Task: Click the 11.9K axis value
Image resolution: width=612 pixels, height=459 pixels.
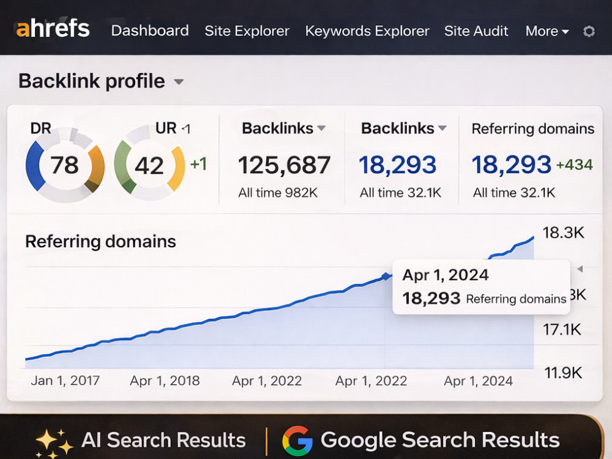Action: coord(563,373)
